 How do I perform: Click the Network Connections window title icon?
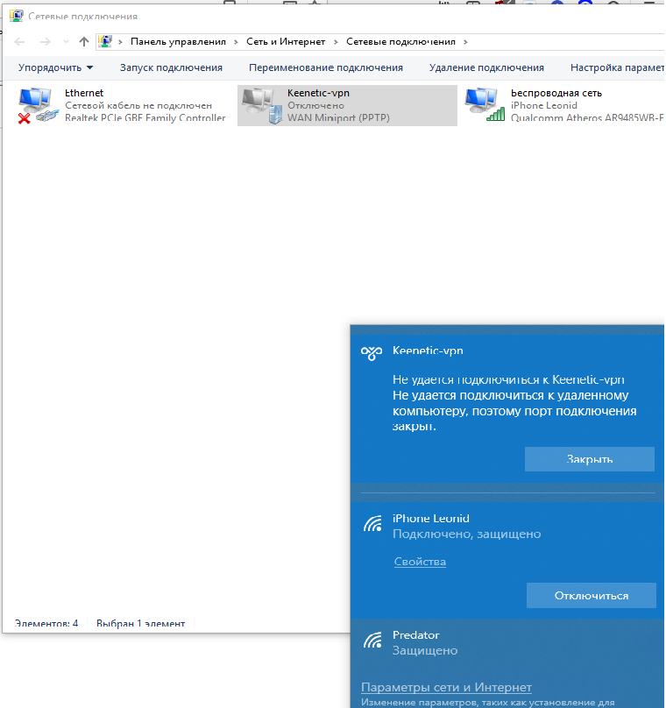point(17,16)
